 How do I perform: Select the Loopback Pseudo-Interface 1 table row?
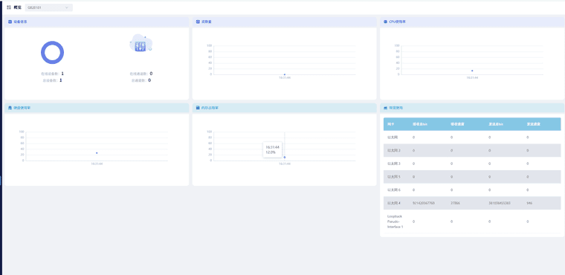472,221
